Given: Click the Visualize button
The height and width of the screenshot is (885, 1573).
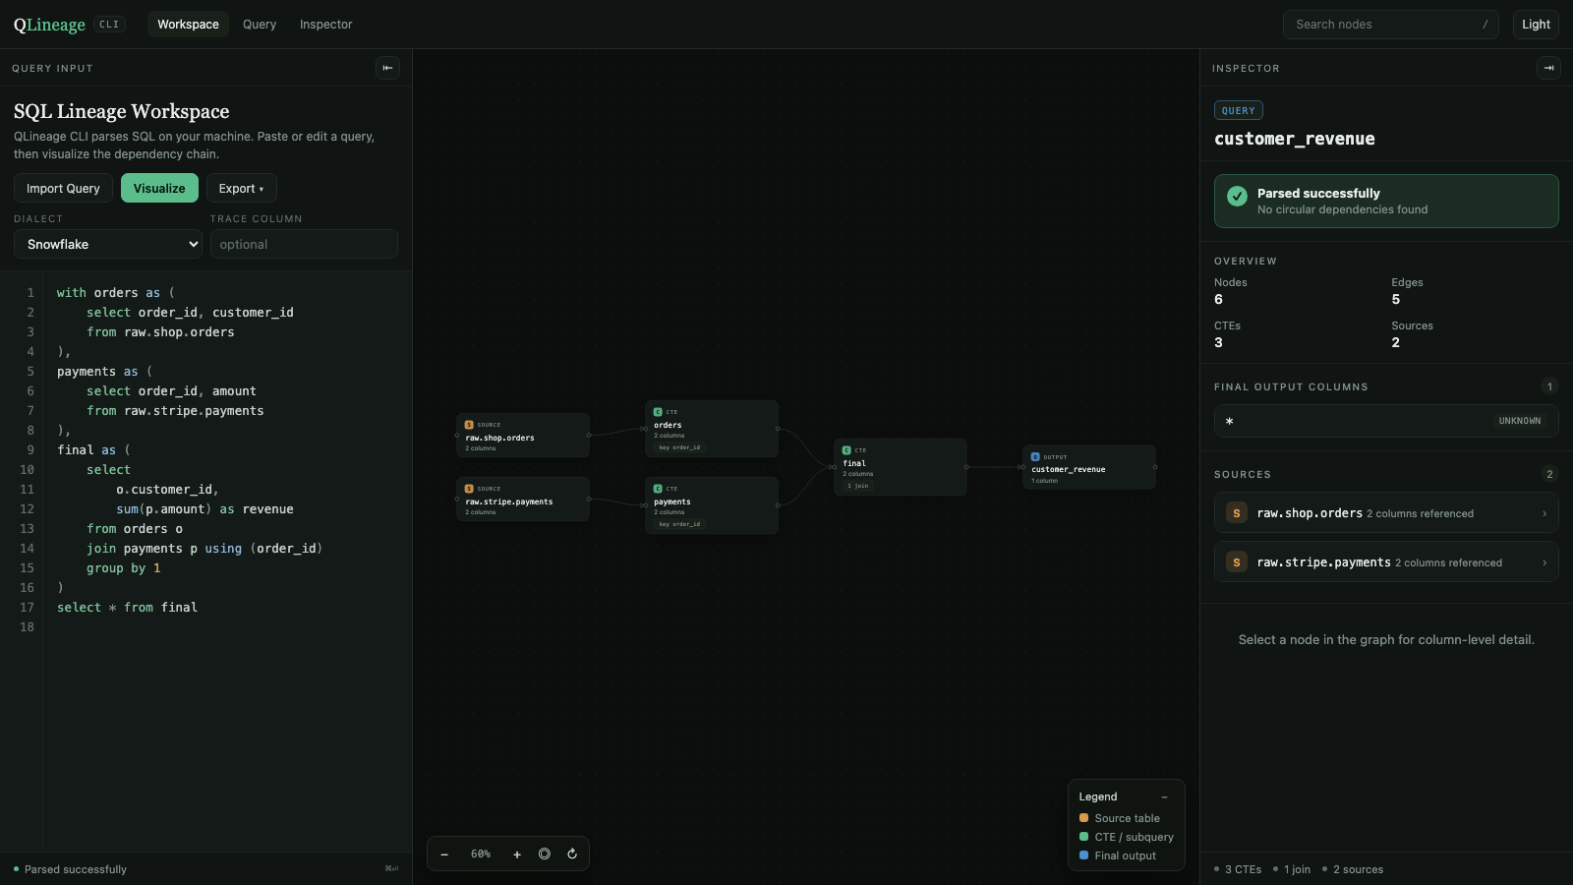Looking at the screenshot, I should [x=159, y=188].
